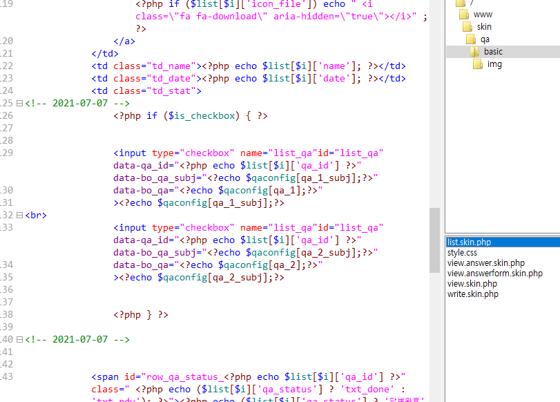Select view.answer.skin.php file

[485, 263]
